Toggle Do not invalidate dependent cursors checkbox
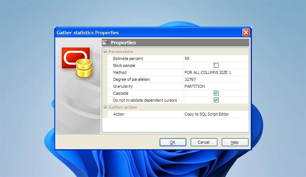 pos(216,100)
